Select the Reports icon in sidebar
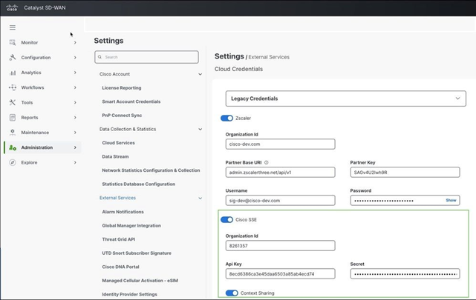 pyautogui.click(x=13, y=118)
